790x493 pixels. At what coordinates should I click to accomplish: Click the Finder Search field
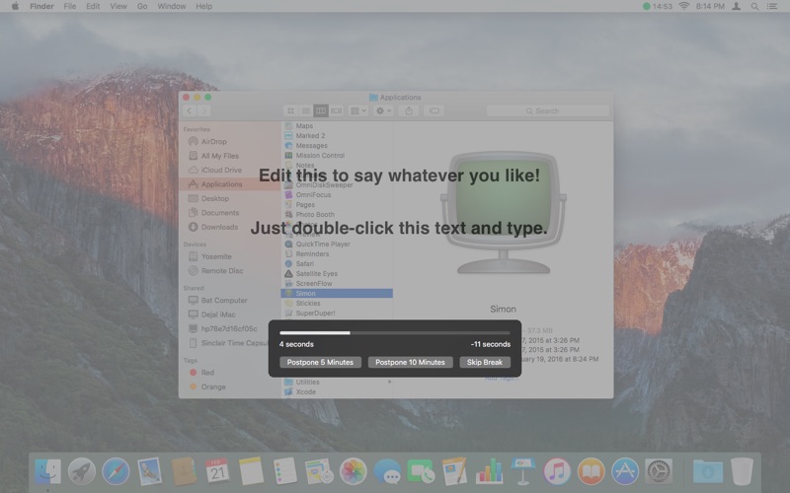(x=548, y=110)
